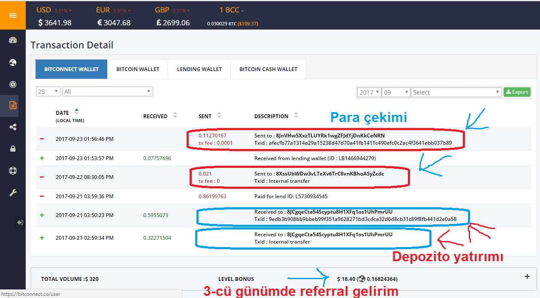The height and width of the screenshot is (298, 540).
Task: Open the lifebuoy support icon in sidebar
Action: (x=13, y=170)
